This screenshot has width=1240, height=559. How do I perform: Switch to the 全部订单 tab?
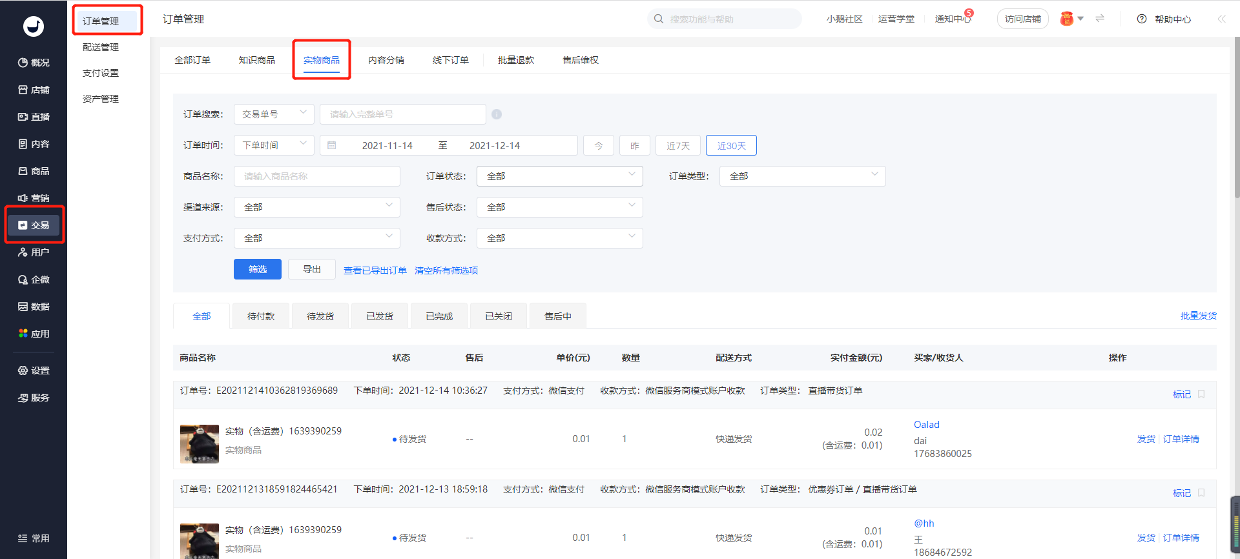[x=192, y=60]
